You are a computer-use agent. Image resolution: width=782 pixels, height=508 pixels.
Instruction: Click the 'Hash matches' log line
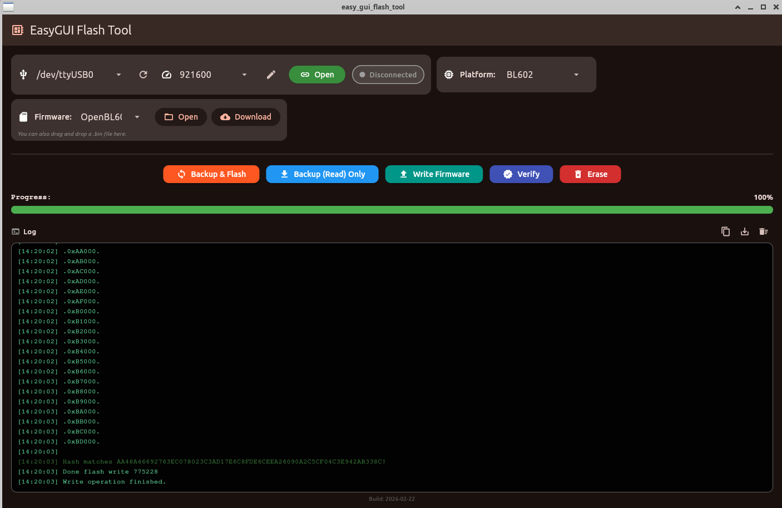[x=202, y=462]
